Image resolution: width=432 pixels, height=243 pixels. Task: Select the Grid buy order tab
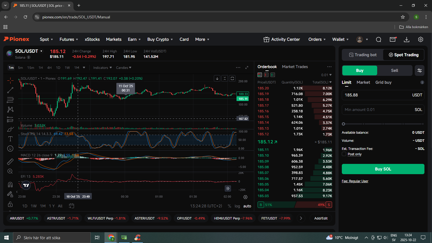point(383,82)
